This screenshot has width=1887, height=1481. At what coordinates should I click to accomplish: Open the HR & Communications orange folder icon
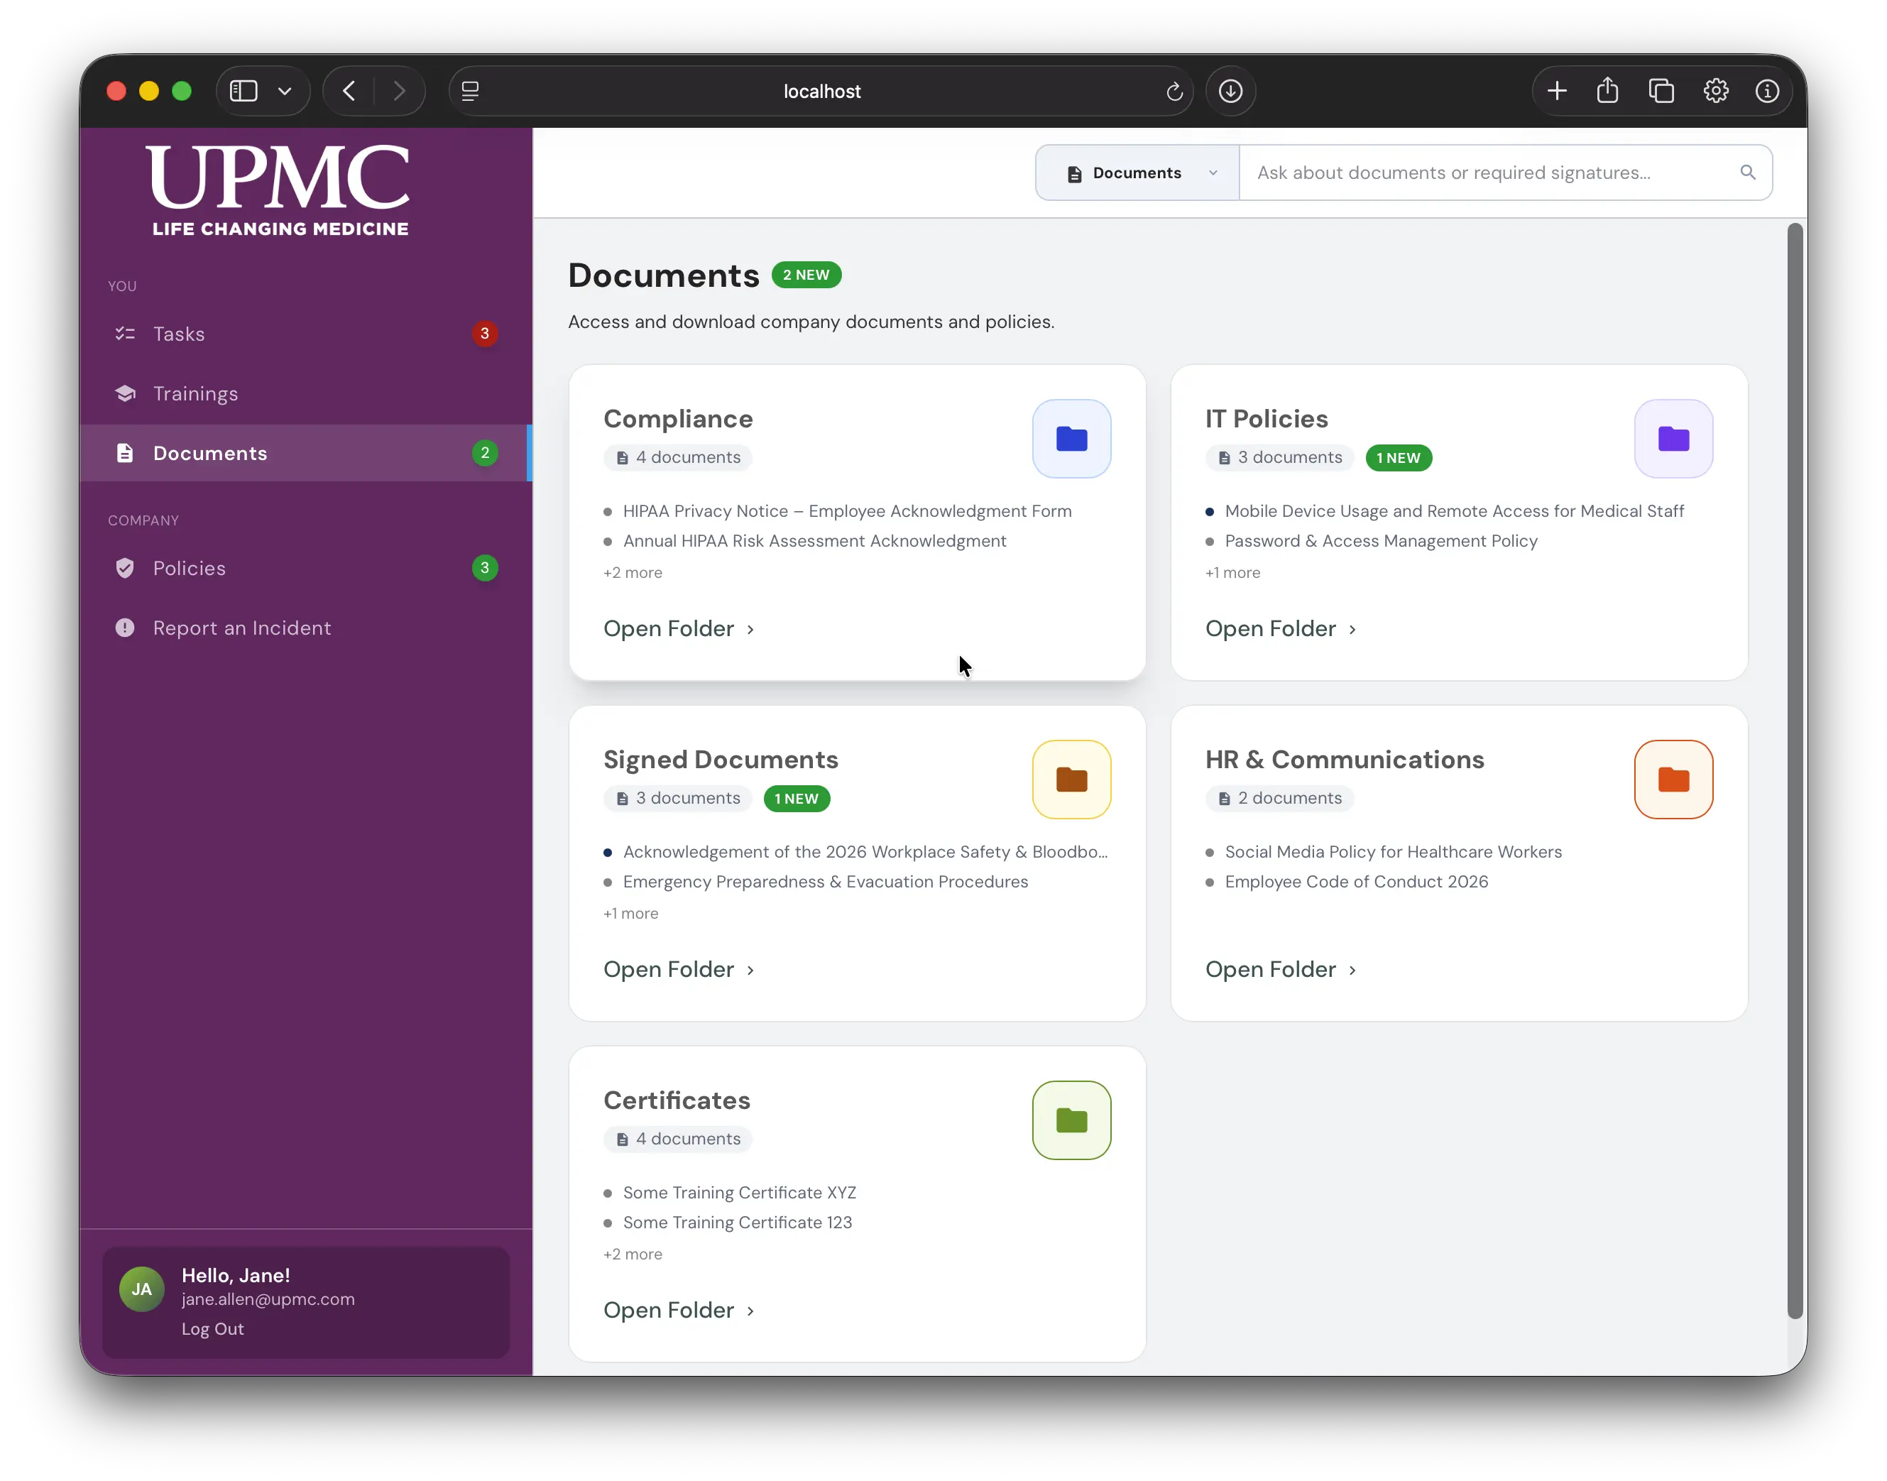1673,780
